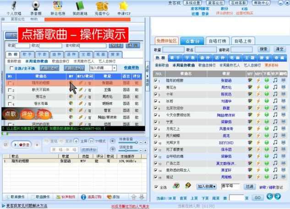Open 我的麦地 green book icon
The image size is (290, 209).
pos(80,6)
